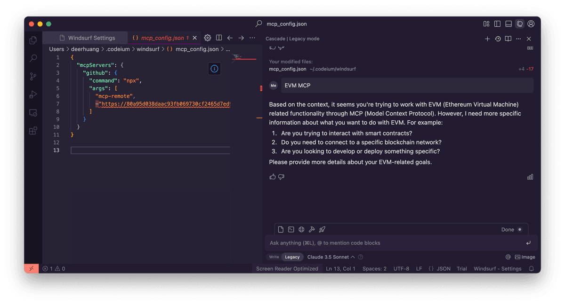Click the account profile icon top right

531,23
